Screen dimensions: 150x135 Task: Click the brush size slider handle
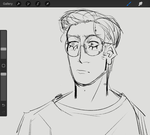4,49
